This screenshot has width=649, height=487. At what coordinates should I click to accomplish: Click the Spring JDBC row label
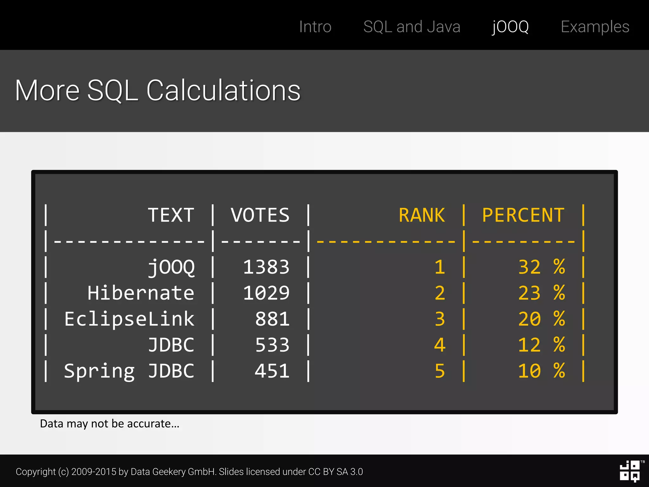coord(129,371)
